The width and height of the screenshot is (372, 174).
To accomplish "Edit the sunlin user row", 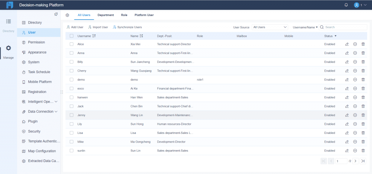I will tap(347, 150).
